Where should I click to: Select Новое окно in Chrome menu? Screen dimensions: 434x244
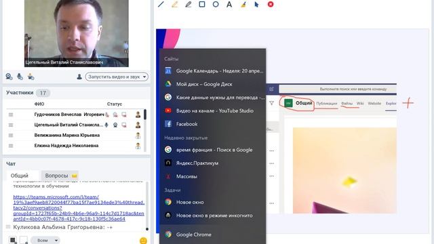tap(213, 202)
